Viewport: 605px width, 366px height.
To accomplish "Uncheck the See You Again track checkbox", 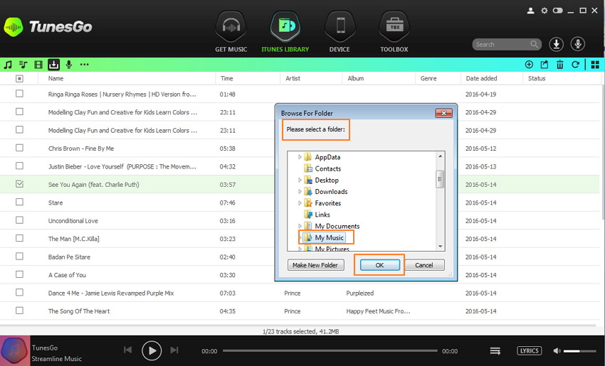I will [x=19, y=184].
